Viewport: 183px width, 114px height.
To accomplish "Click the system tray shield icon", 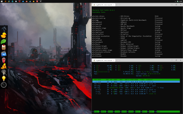I will click(178, 2).
